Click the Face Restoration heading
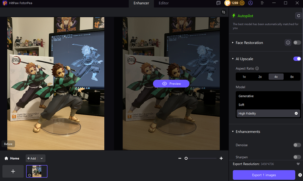 point(249,43)
